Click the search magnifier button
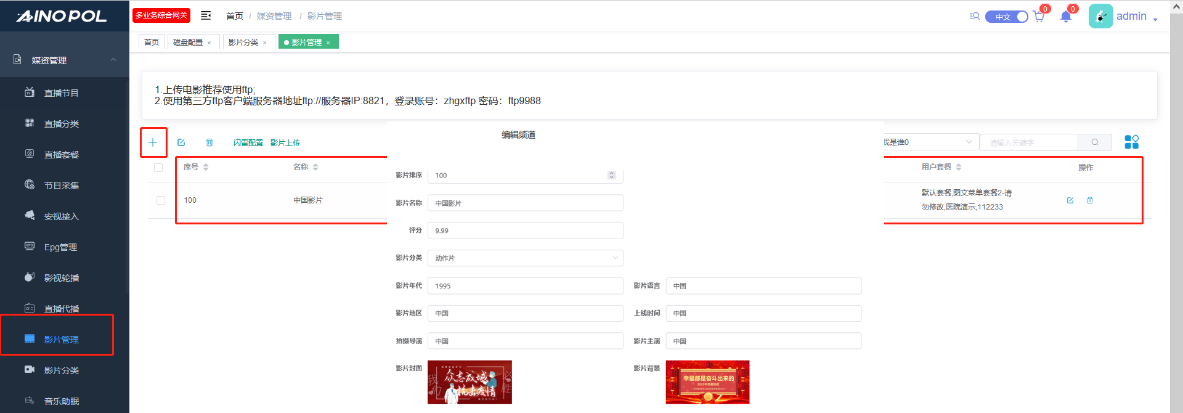Screen dimensions: 1183x413 pyautogui.click(x=1095, y=142)
